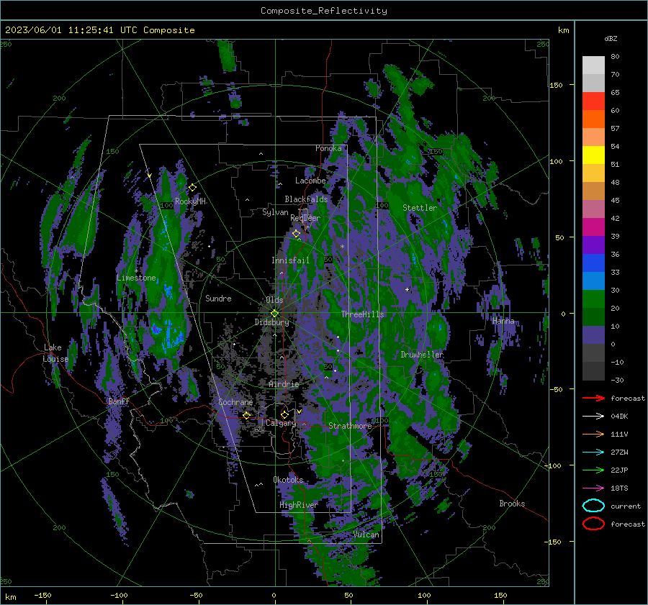Click the 'current' legend text
Screen dimensions: 648x605
coord(626,506)
